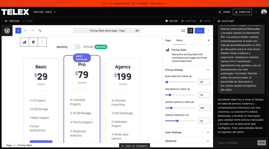This screenshot has height=149, width=269.
Task: Adjust the Pro Monthly Price slider
Action: (180, 95)
